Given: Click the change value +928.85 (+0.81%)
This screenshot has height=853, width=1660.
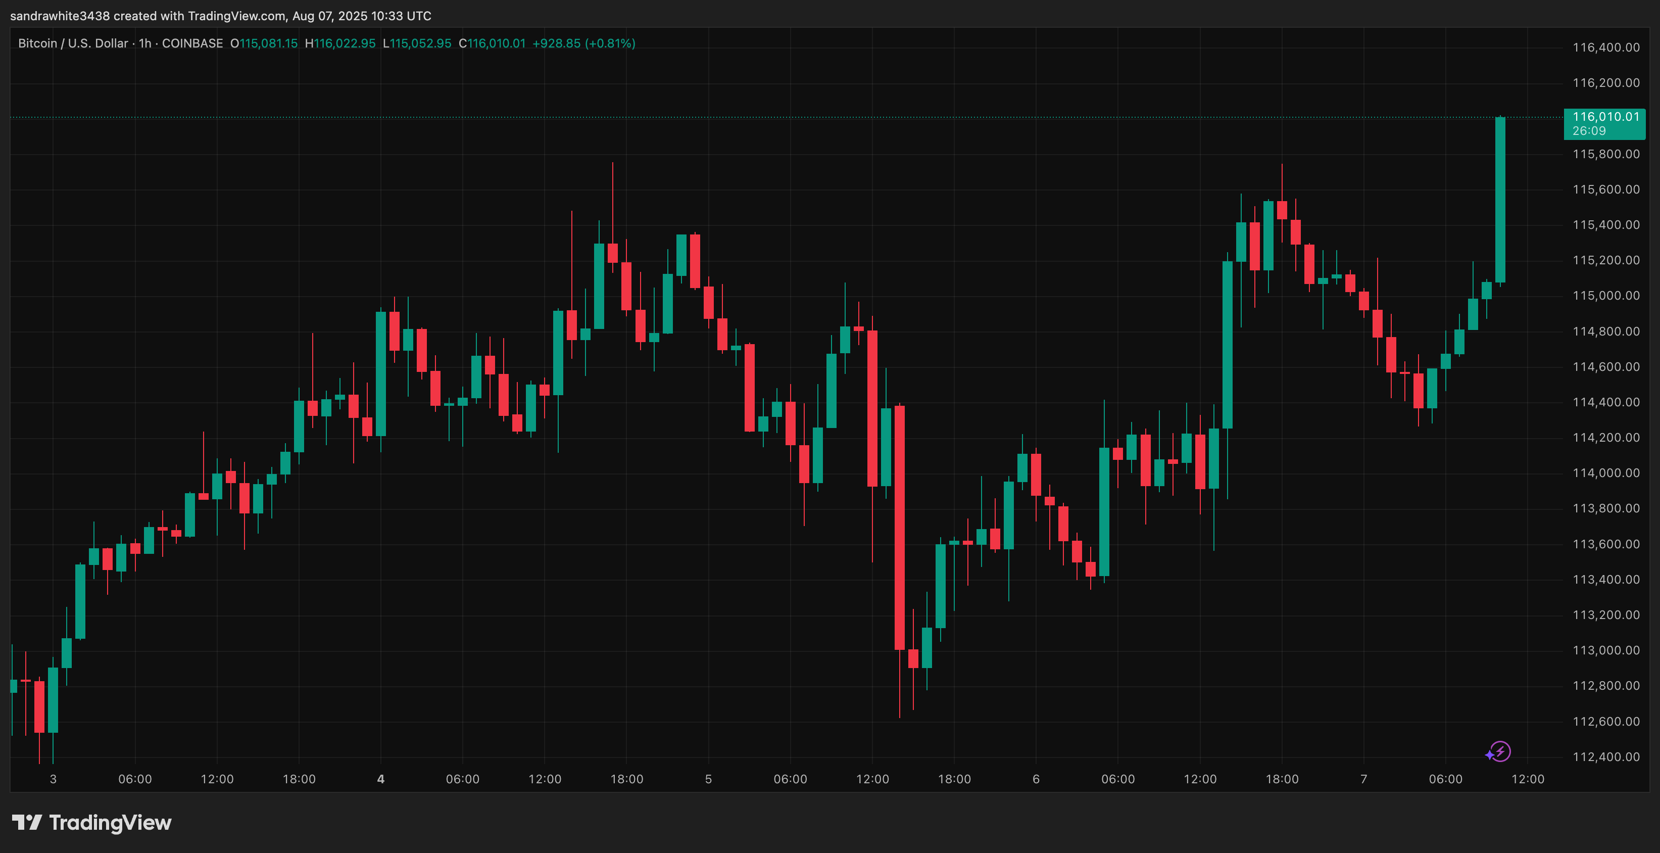Looking at the screenshot, I should tap(584, 43).
